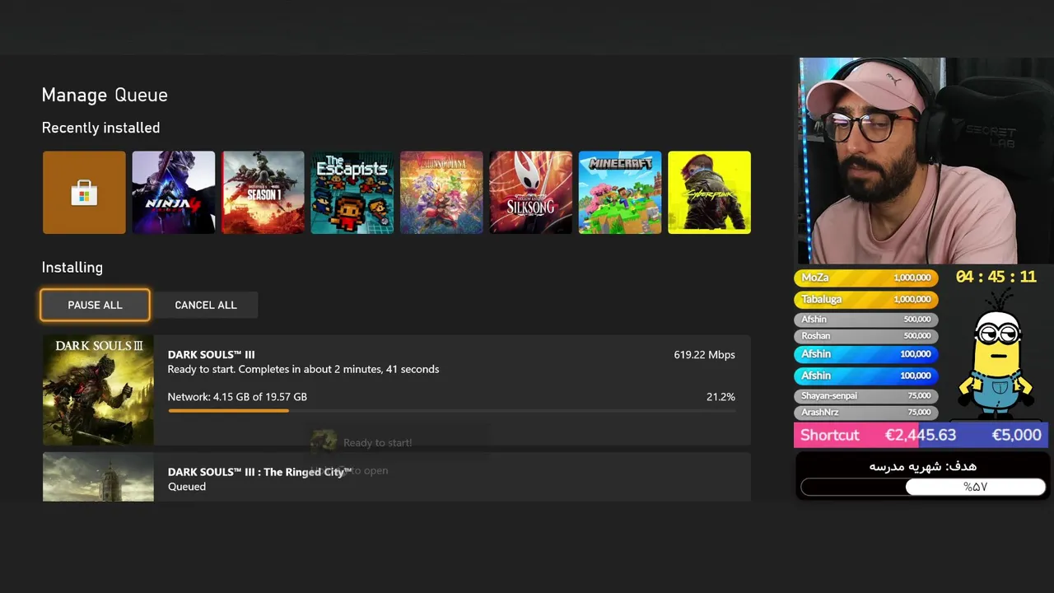Click the streamer webcam feed
The image size is (1054, 593).
[x=926, y=161]
